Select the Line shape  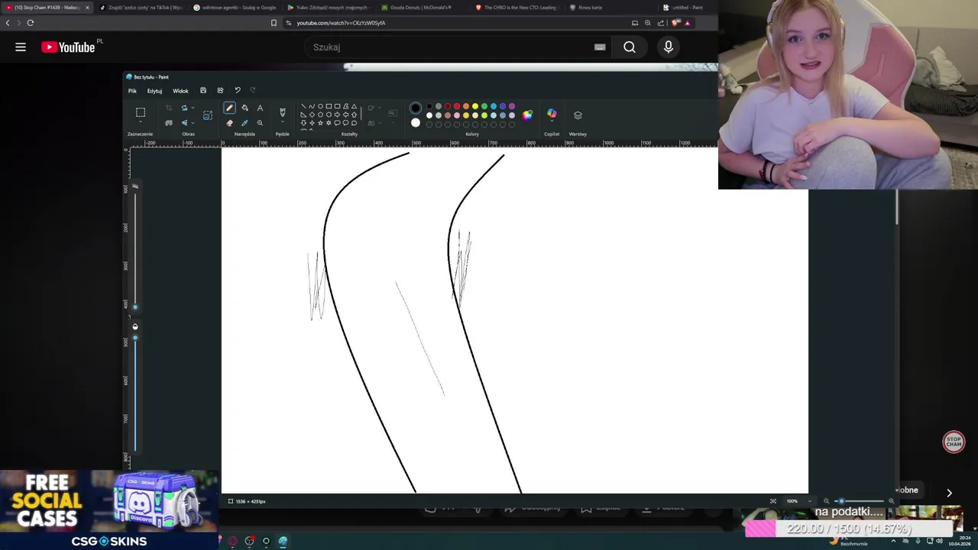click(303, 106)
